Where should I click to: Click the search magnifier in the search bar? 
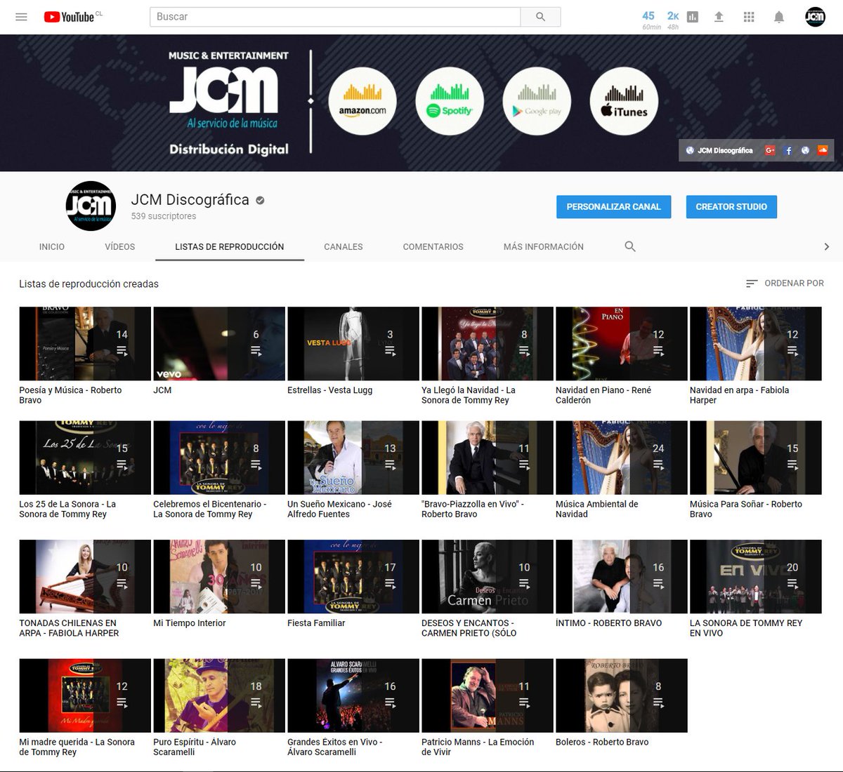click(540, 16)
